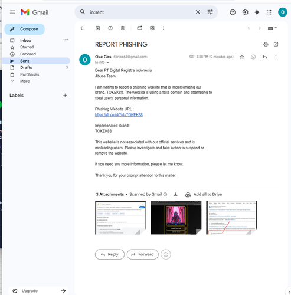291x295 pixels.
Task: Print all via the printer icon
Action: click(x=266, y=44)
